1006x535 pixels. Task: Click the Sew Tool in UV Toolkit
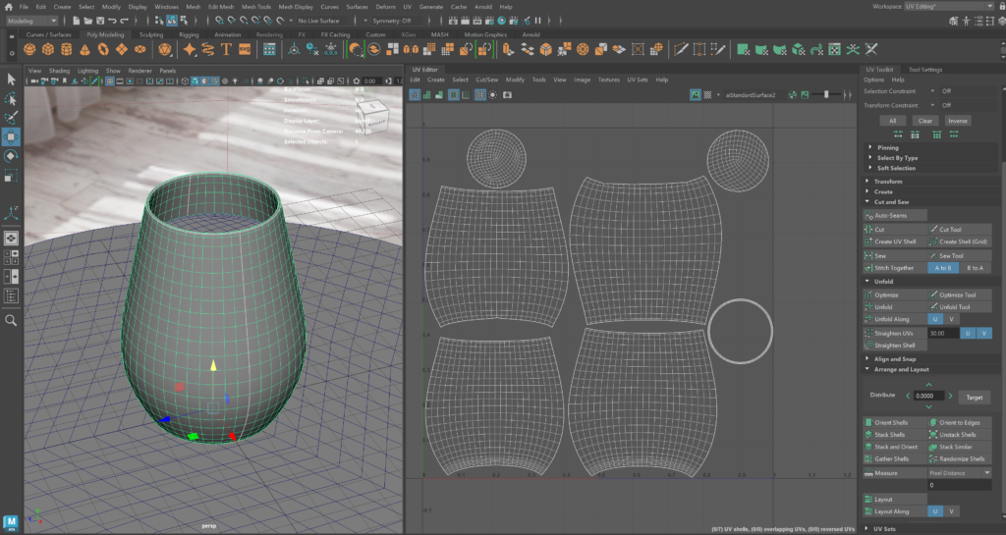pyautogui.click(x=960, y=255)
